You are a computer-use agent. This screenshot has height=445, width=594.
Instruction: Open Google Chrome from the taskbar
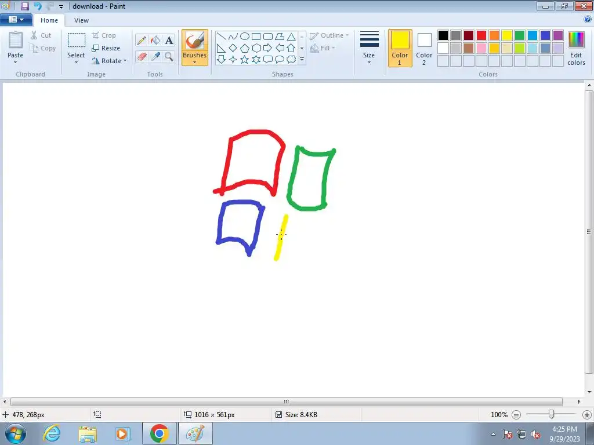[159, 433]
